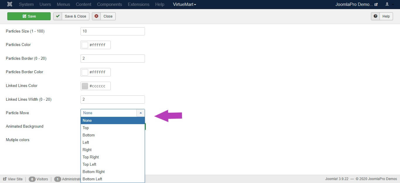Screen dimensions: 400x183
Task: Click the Particles Size input field
Action: (112, 31)
